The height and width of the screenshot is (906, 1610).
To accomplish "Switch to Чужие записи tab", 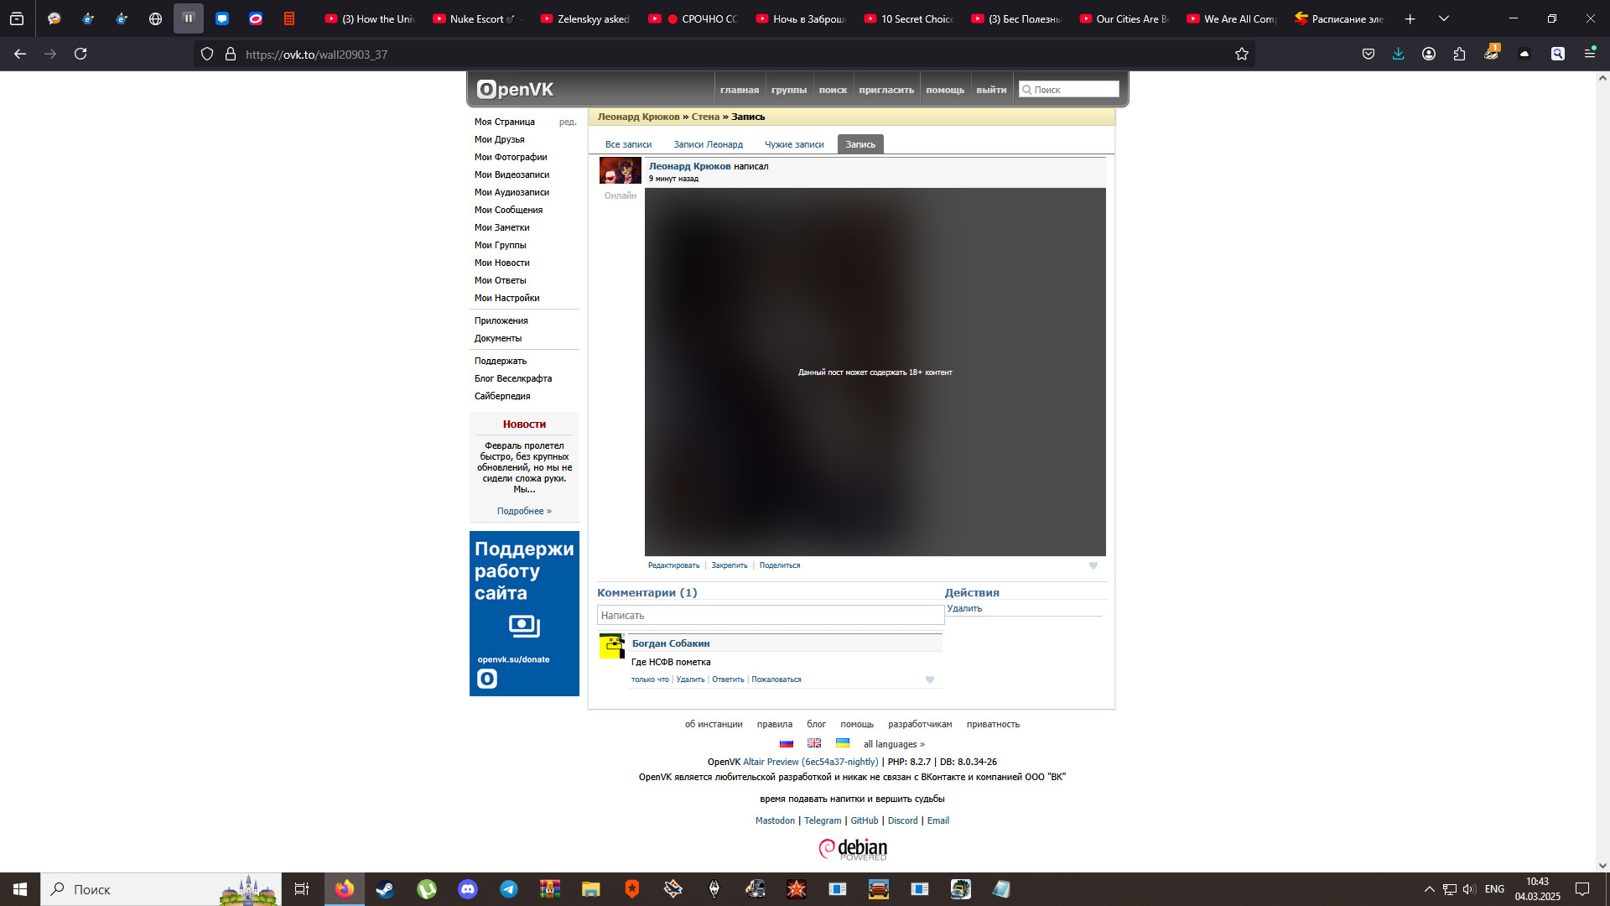I will (x=793, y=144).
